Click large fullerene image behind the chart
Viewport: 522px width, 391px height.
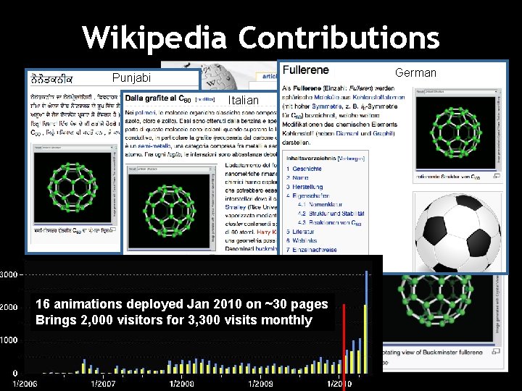[437, 308]
